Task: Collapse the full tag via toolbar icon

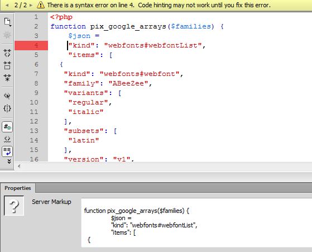Action: coord(7,53)
